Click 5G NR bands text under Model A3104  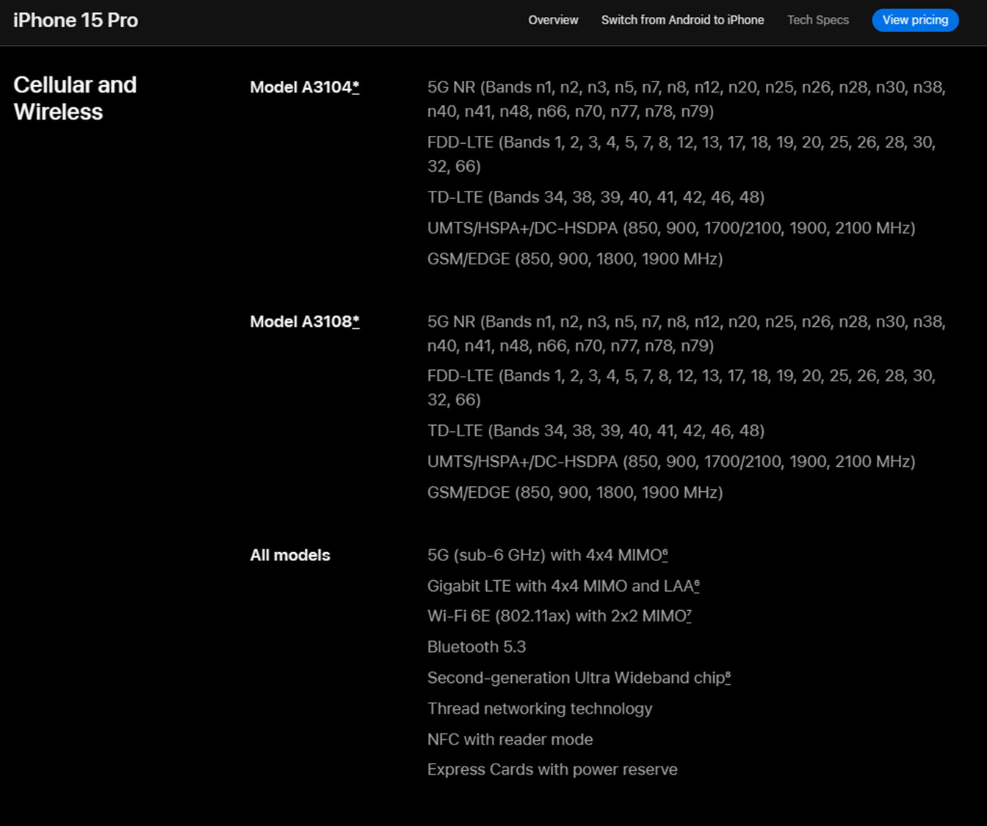686,99
